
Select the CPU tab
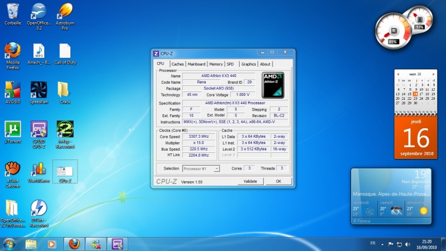(x=161, y=64)
